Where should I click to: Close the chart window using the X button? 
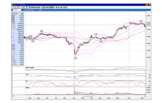click(x=150, y=5)
